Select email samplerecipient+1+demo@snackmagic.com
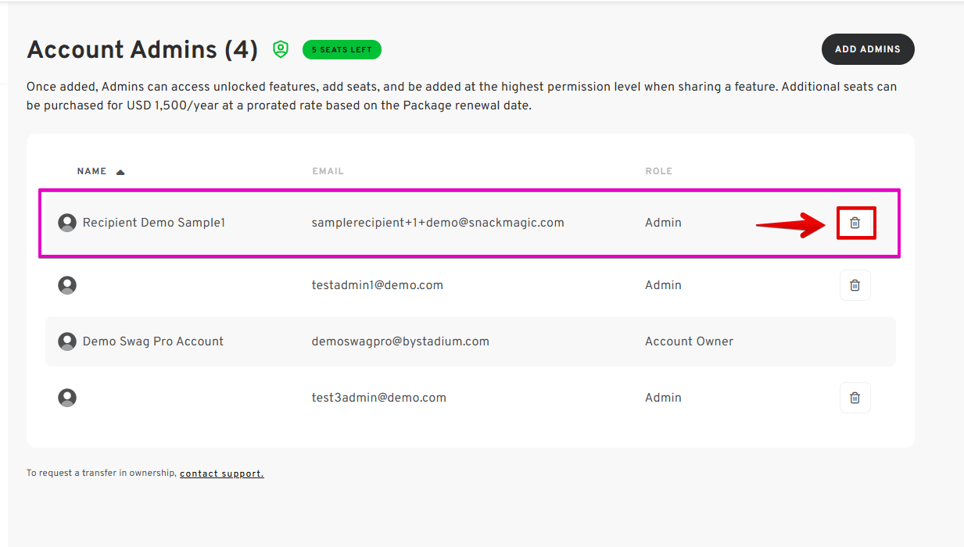964x547 pixels. point(438,223)
